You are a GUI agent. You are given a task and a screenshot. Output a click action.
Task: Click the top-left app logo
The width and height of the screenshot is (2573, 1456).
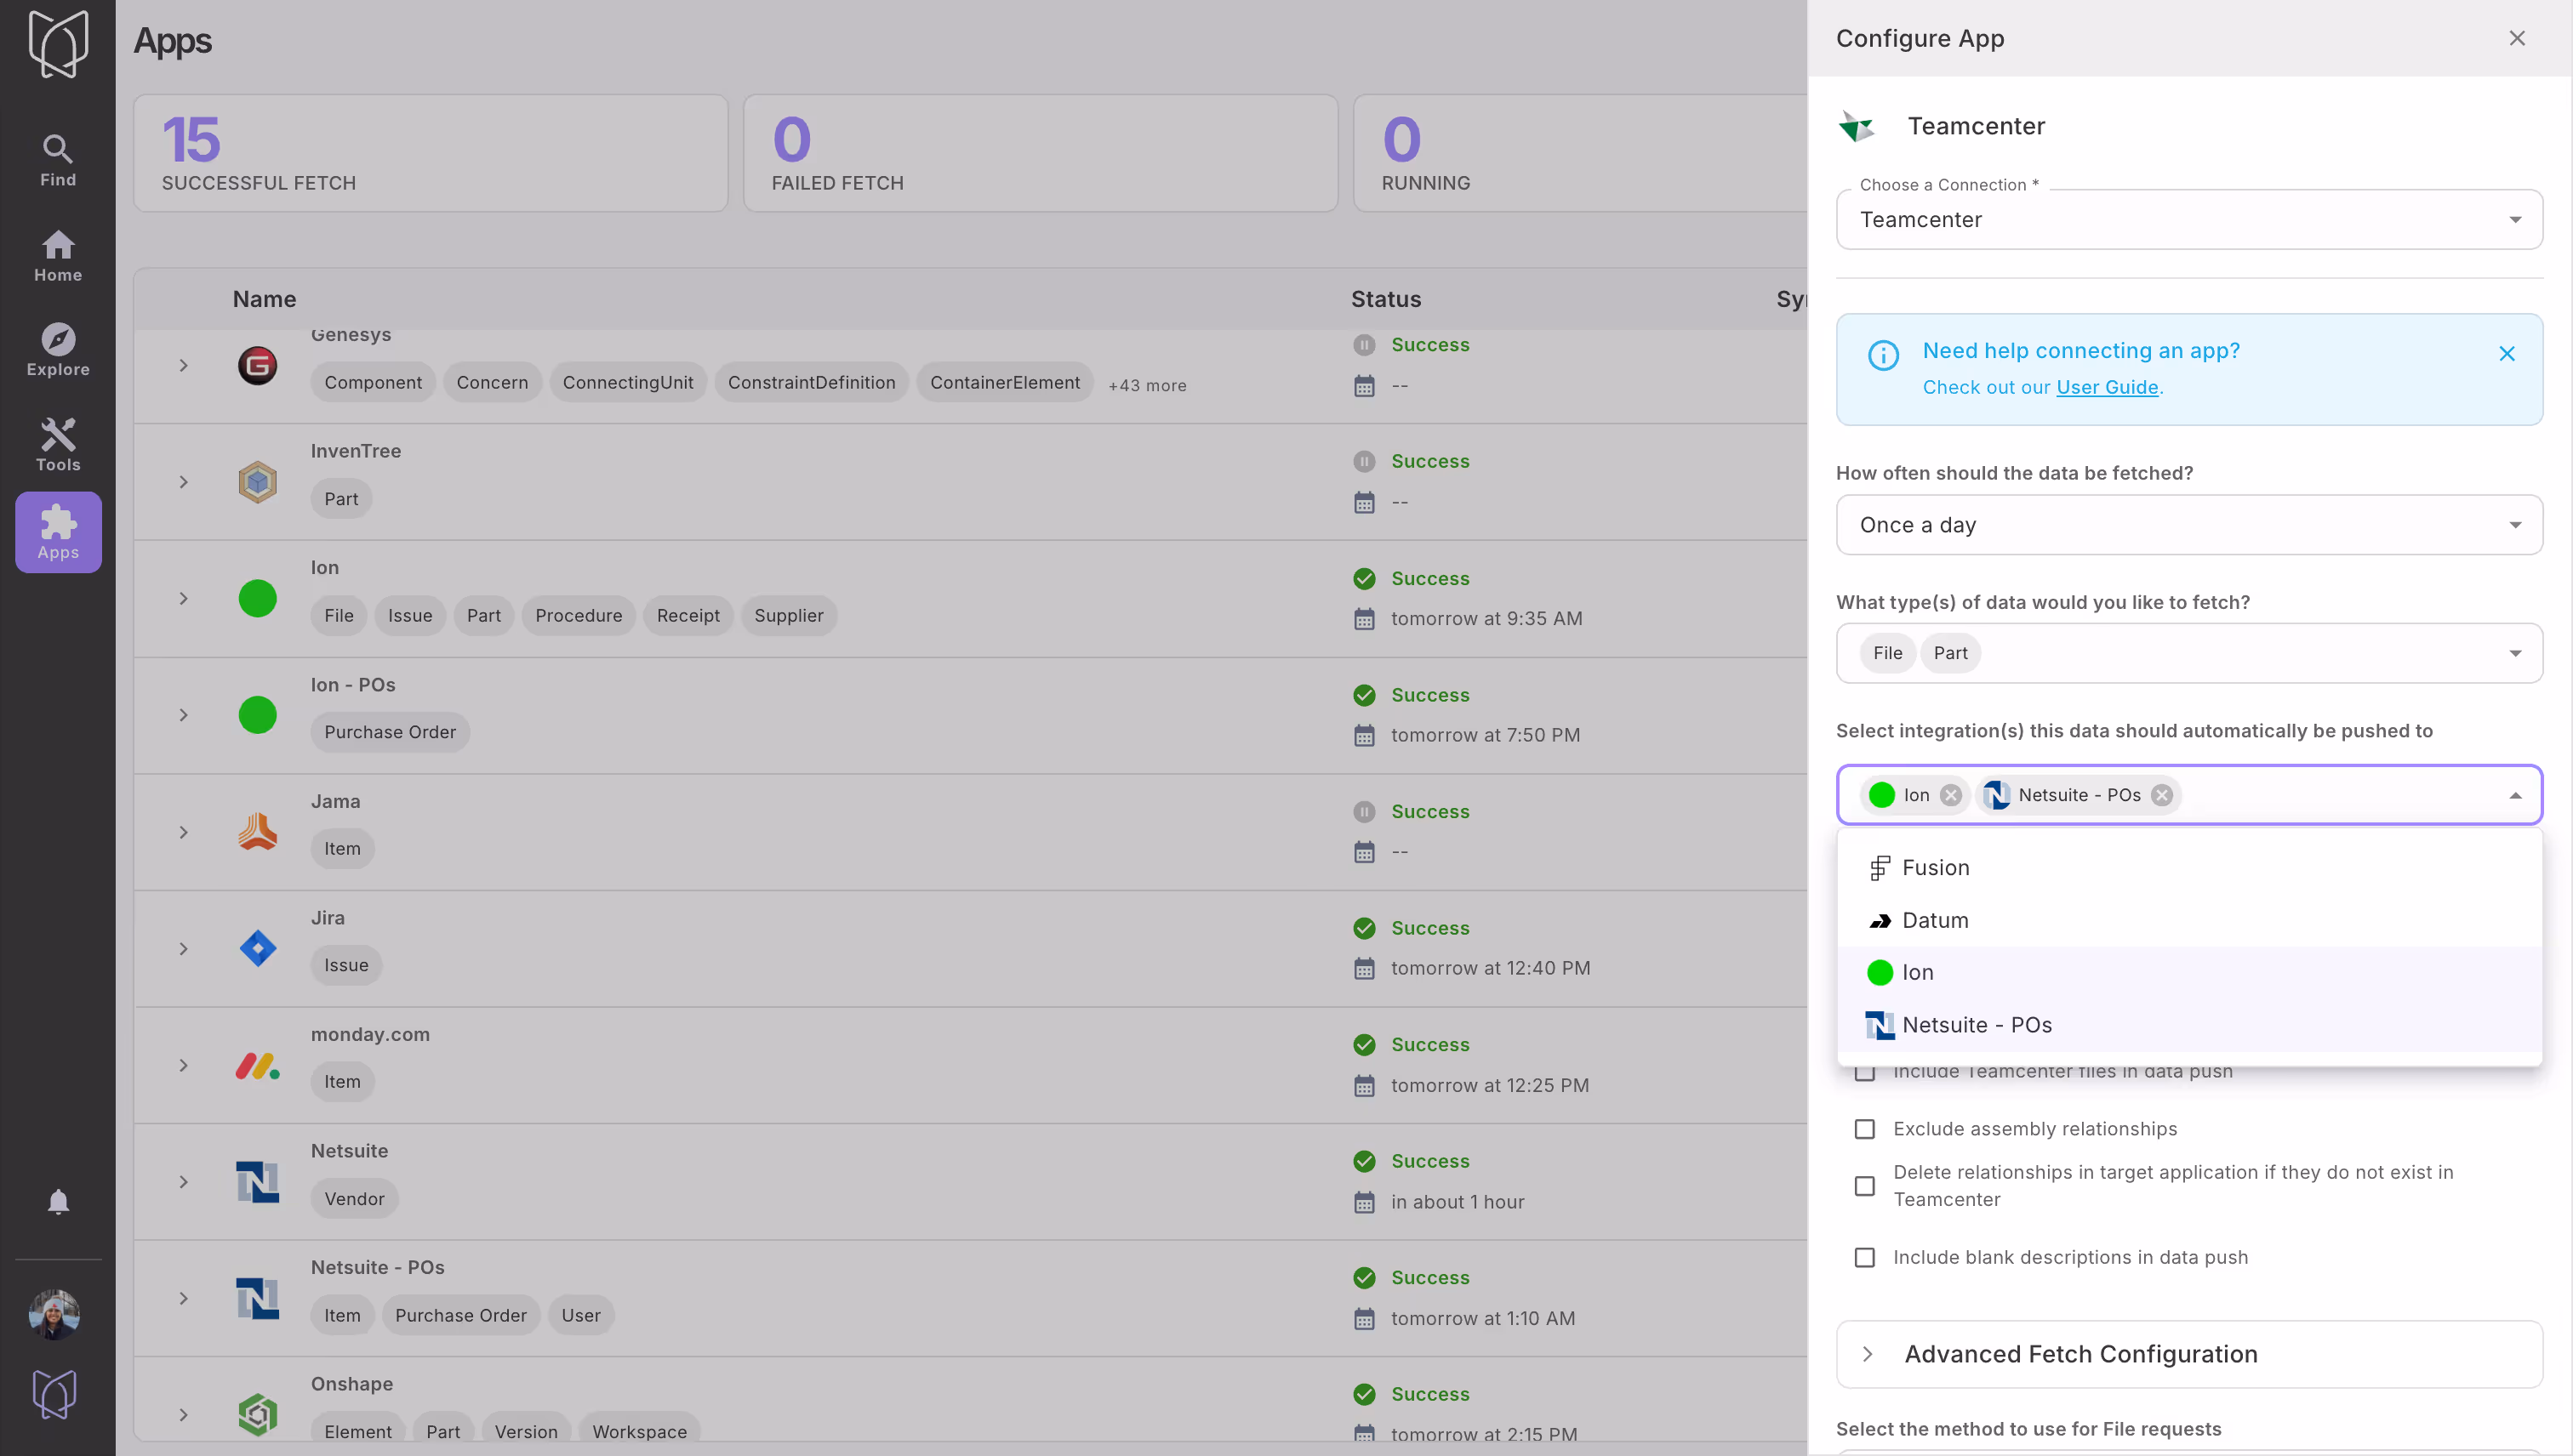coord(58,43)
